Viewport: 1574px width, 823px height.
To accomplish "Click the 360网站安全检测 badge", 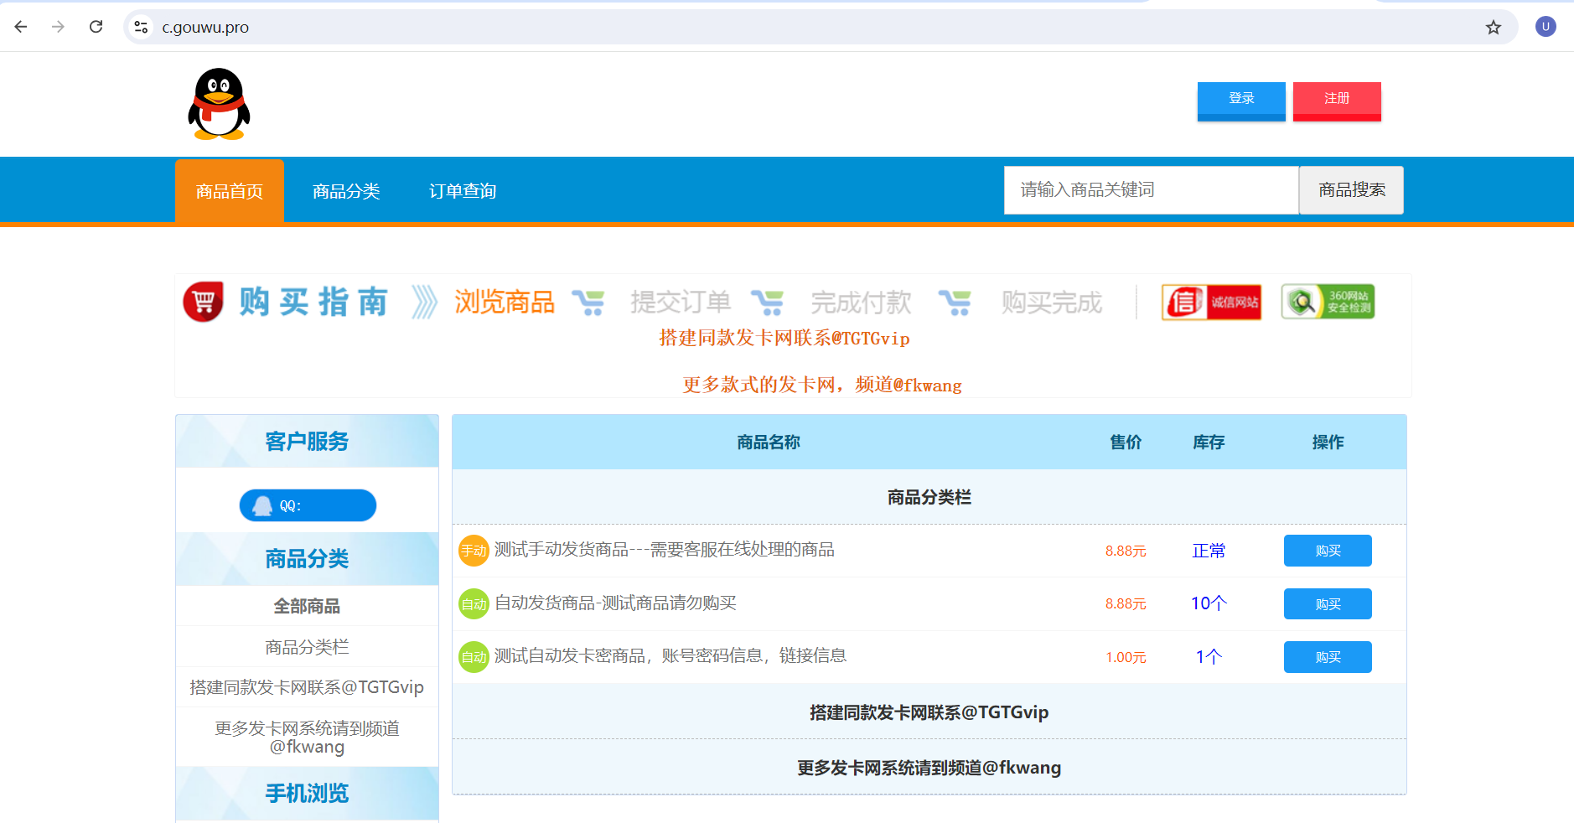I will [x=1328, y=302].
